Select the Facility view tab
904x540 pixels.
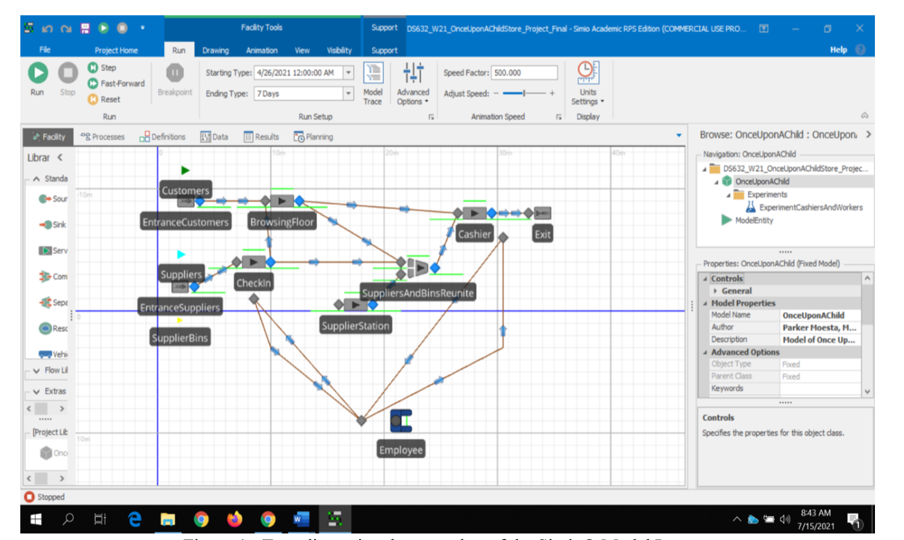click(x=49, y=136)
